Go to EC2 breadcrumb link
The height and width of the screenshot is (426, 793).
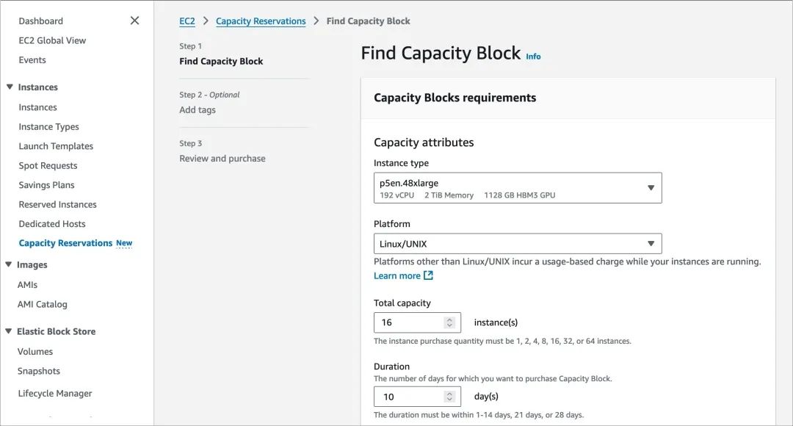(x=187, y=21)
